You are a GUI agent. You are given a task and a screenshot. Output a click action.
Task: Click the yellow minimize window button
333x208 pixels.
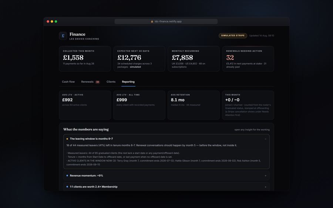(52, 21)
